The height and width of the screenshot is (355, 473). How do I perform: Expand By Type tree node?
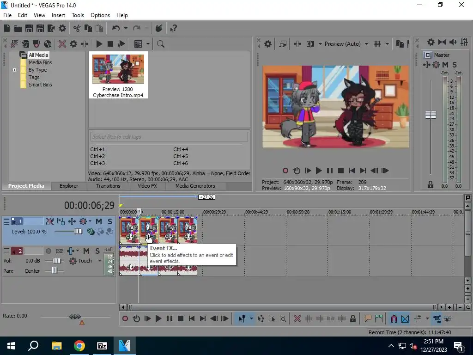pos(14,70)
